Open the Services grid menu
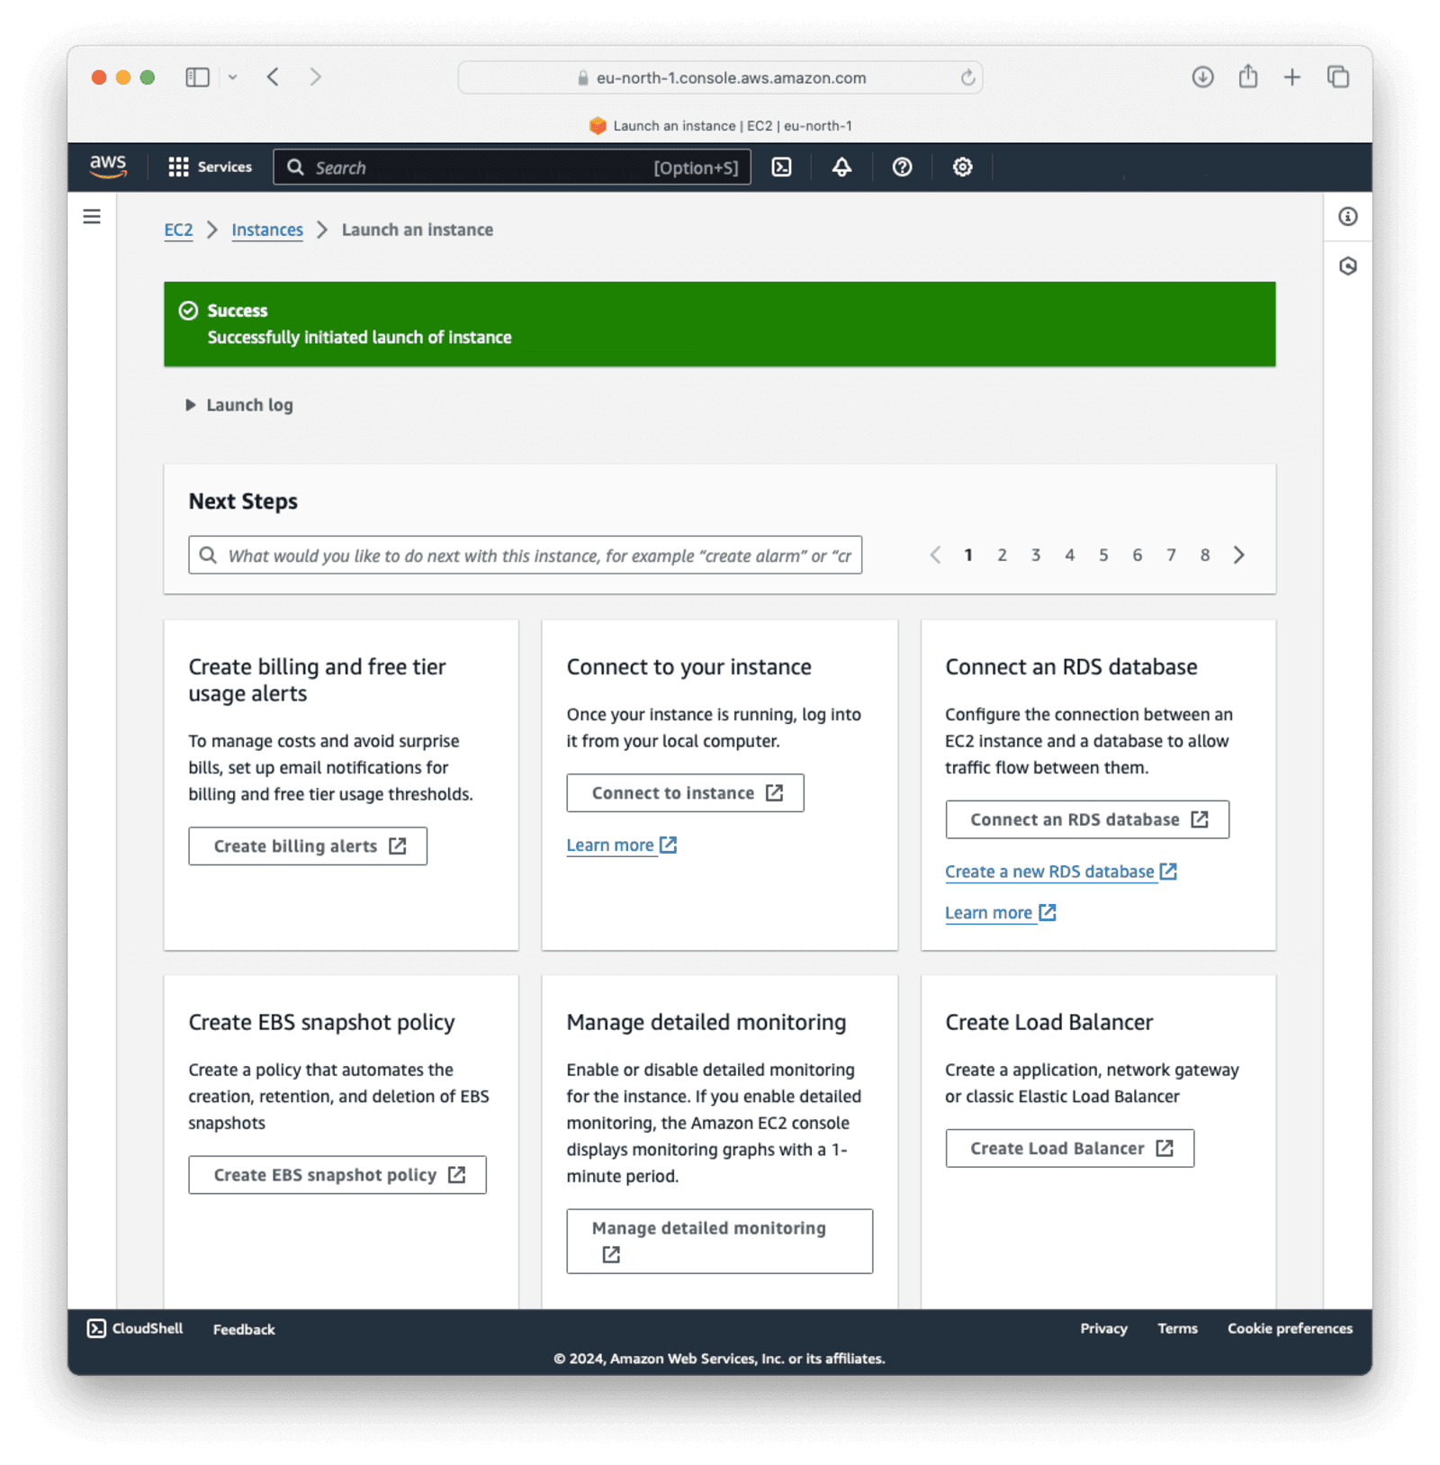1440x1465 pixels. pyautogui.click(x=178, y=167)
